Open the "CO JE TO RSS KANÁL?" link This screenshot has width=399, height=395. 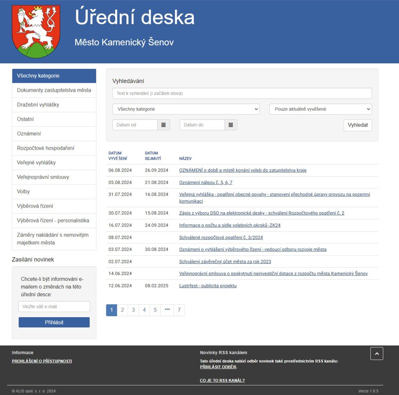coord(222,380)
